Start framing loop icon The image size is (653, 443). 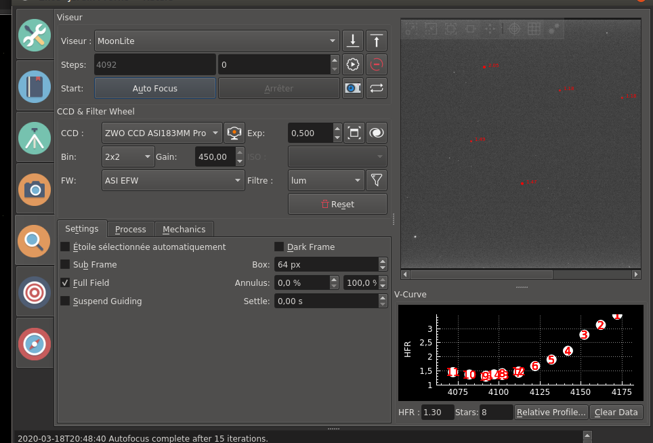click(377, 88)
